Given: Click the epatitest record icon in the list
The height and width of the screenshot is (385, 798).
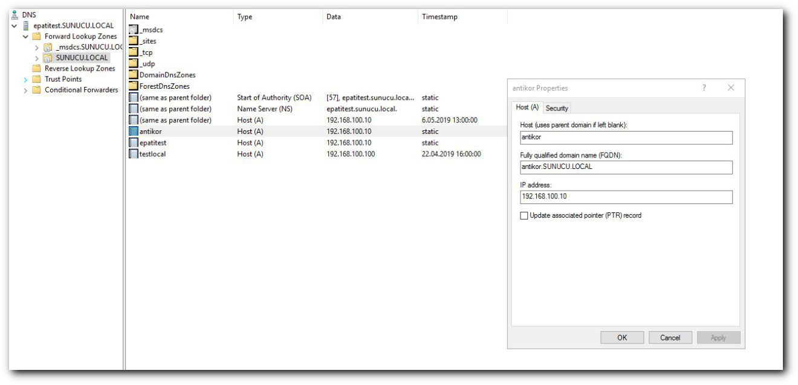Looking at the screenshot, I should point(134,143).
